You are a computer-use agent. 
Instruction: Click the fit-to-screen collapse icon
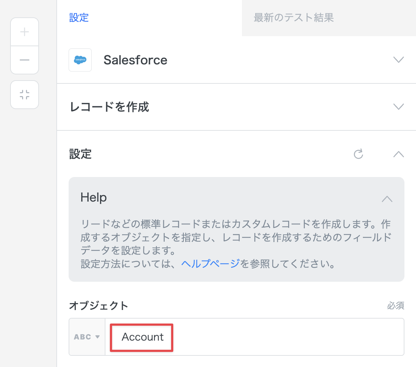click(x=25, y=95)
